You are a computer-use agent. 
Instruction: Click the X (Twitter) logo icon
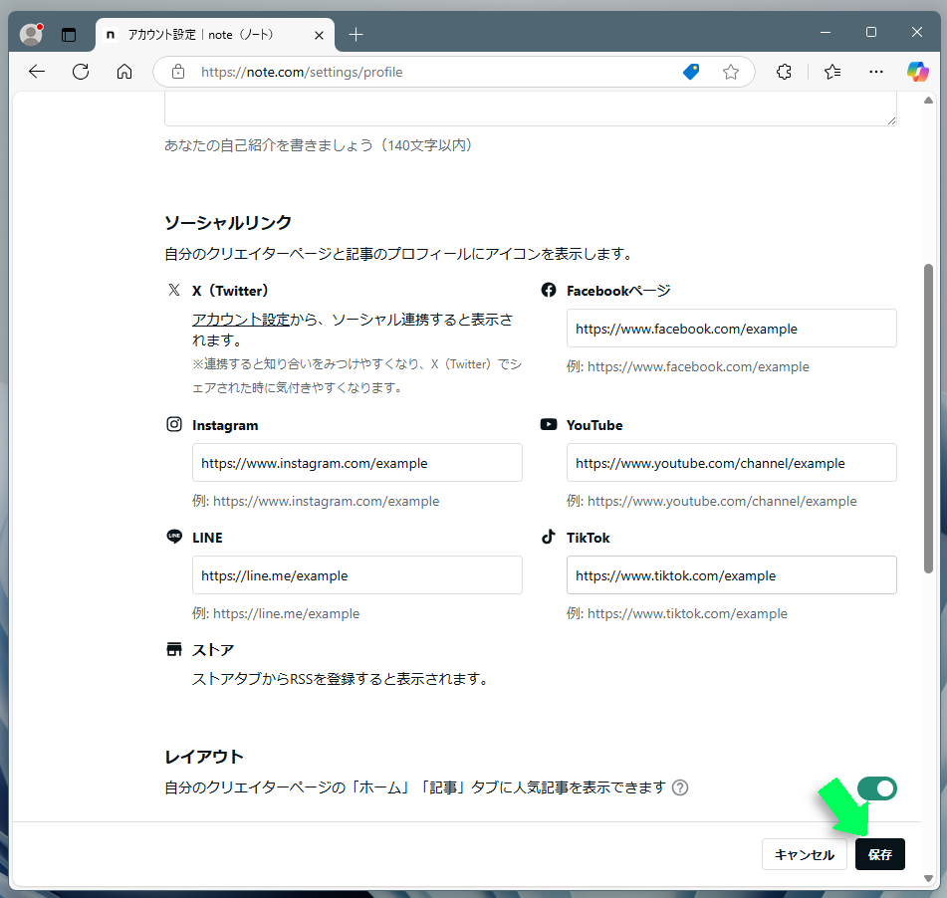pyautogui.click(x=174, y=290)
